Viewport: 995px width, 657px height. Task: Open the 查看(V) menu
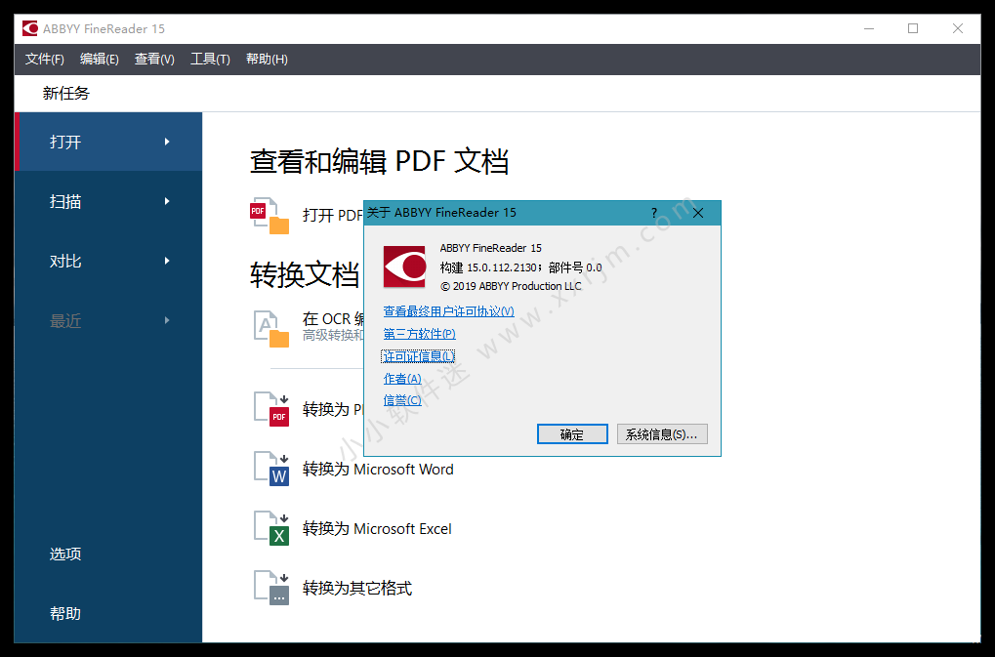pos(154,59)
